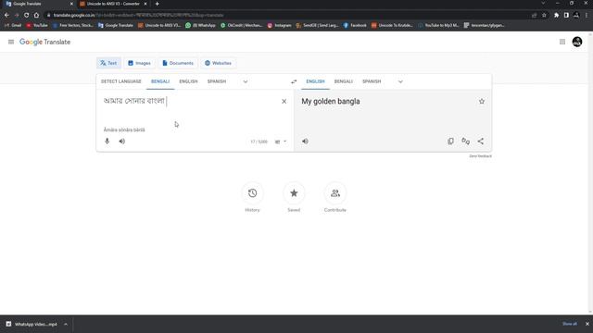Open the Google Translate main menu hamburger

(x=11, y=42)
